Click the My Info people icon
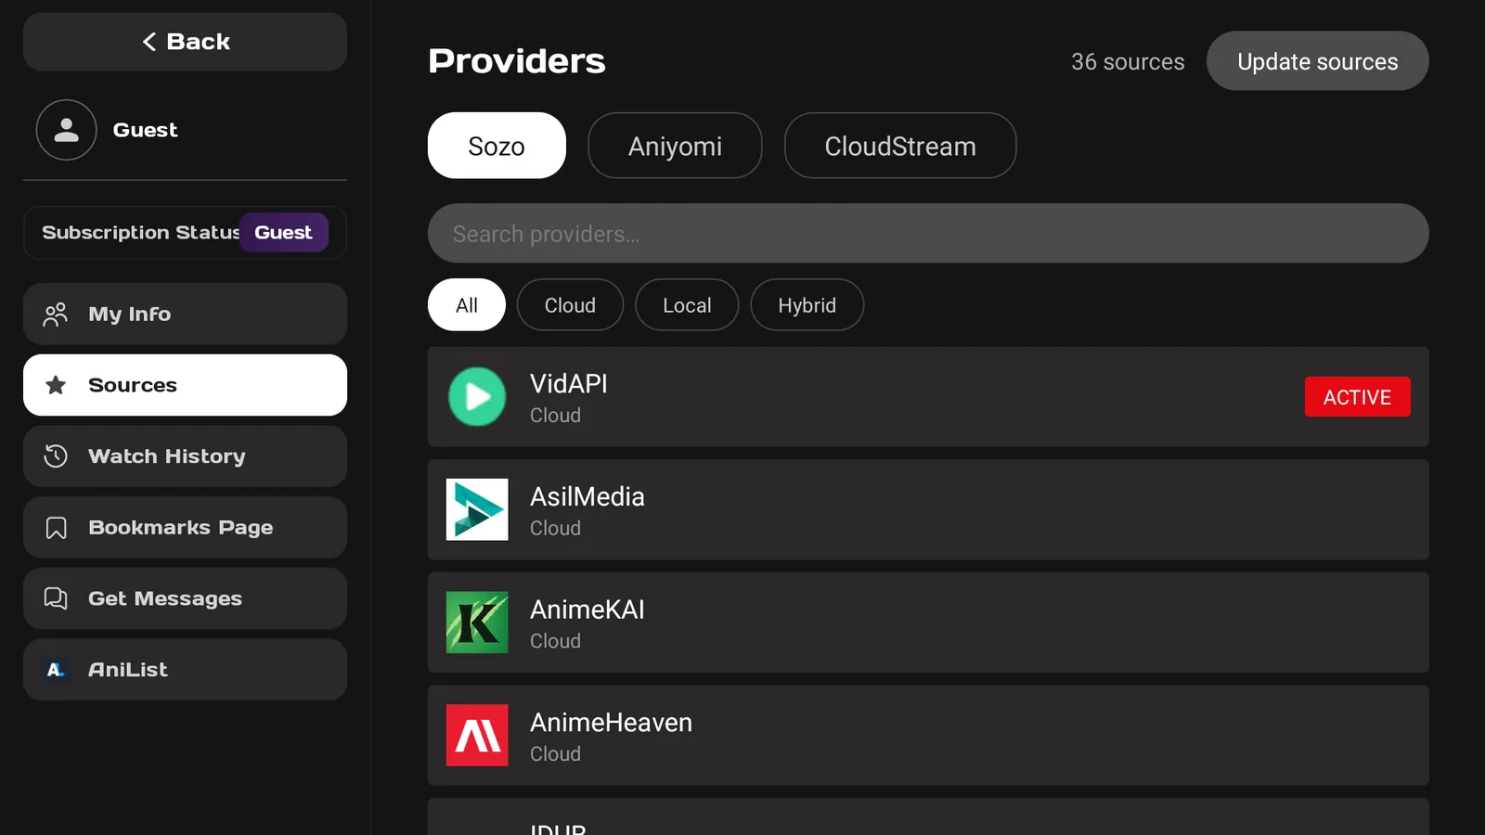The image size is (1485, 835). (x=56, y=315)
